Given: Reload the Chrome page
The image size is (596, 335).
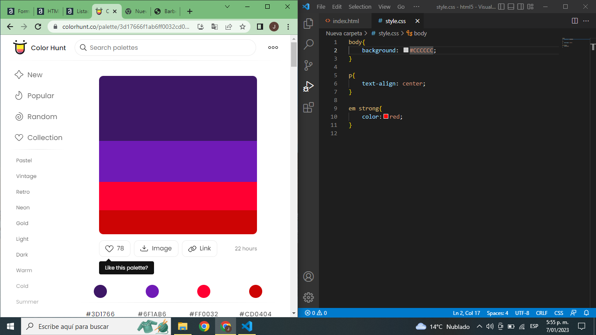Looking at the screenshot, I should click(38, 27).
